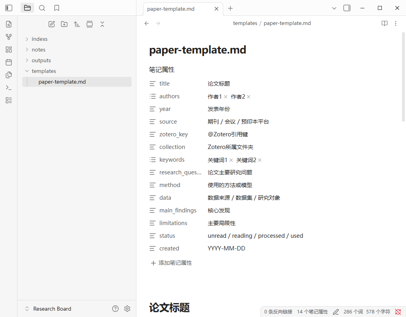The width and height of the screenshot is (406, 317).
Task: Switch to the paper-template.md tab
Action: 170,9
